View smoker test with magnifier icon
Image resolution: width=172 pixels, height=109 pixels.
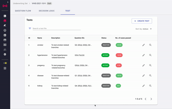(x=150, y=45)
